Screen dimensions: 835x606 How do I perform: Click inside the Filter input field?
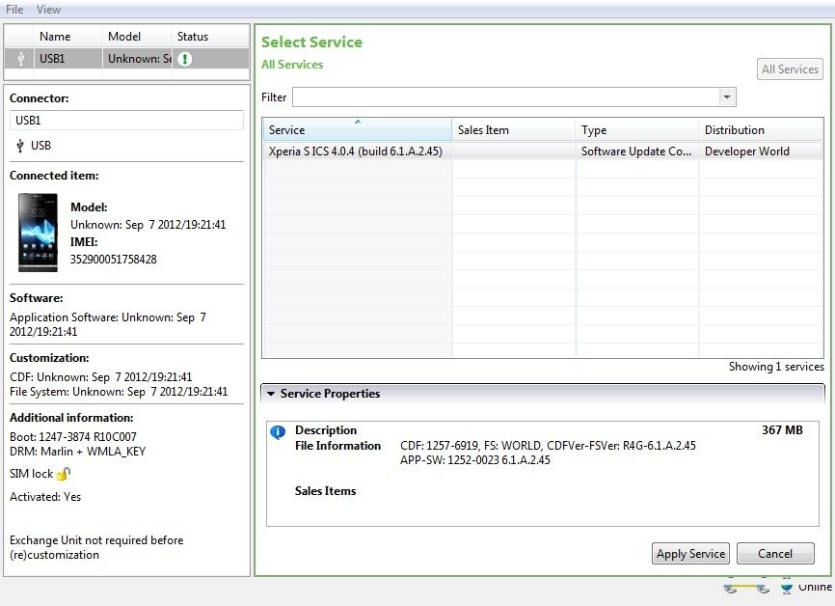(x=506, y=97)
